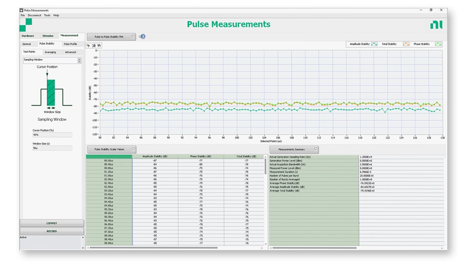Select the 85.20us row header

[109, 210]
